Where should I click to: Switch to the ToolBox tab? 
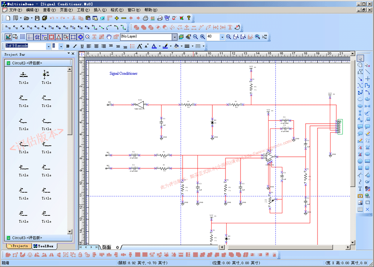43,246
